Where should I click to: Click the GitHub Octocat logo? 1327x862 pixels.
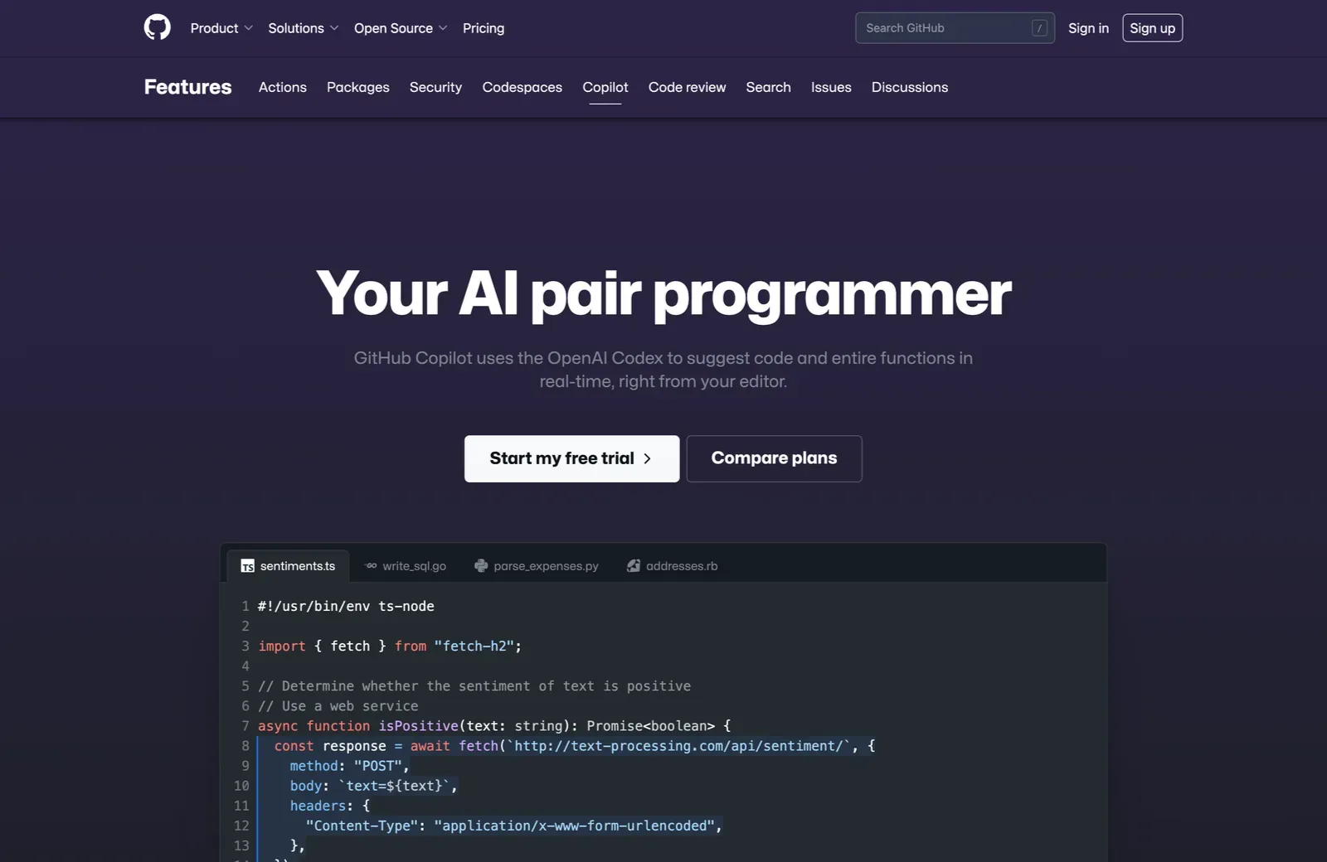pos(157,27)
